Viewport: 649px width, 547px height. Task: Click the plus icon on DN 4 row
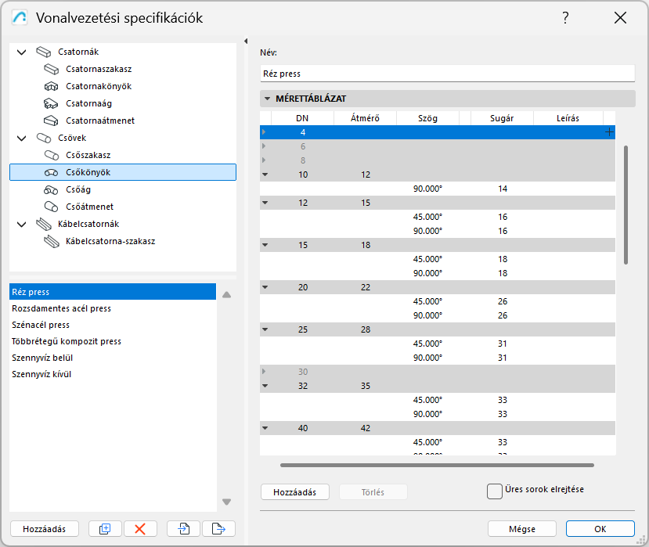(609, 132)
